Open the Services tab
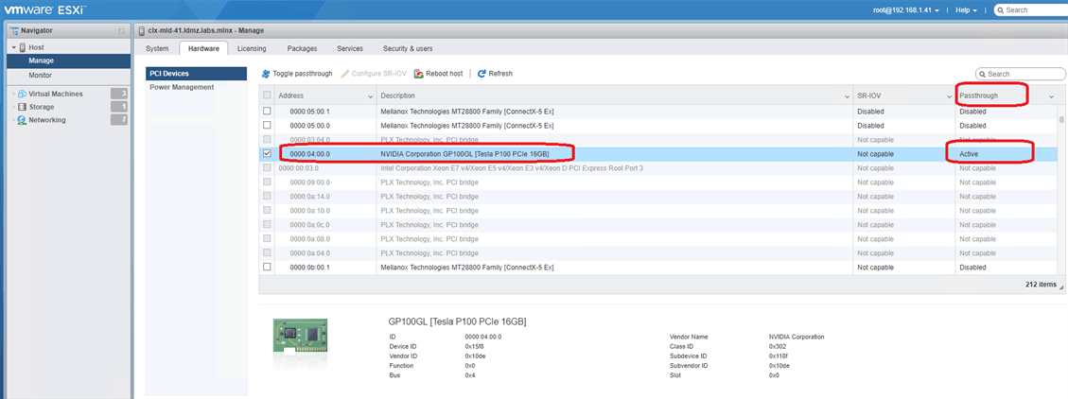Viewport: 1068px width, 399px height. (x=350, y=48)
